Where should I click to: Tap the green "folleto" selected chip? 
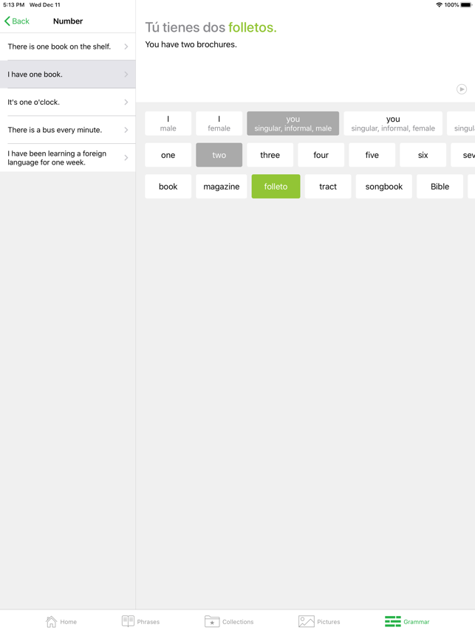click(276, 187)
